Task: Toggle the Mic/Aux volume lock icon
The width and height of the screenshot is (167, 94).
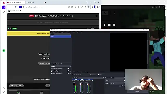Action: click(x=83, y=93)
